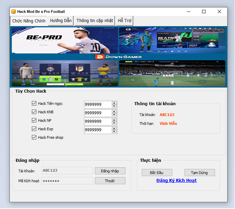Minimize the Hack Mod window
The width and height of the screenshot is (235, 209).
pyautogui.click(x=189, y=12)
